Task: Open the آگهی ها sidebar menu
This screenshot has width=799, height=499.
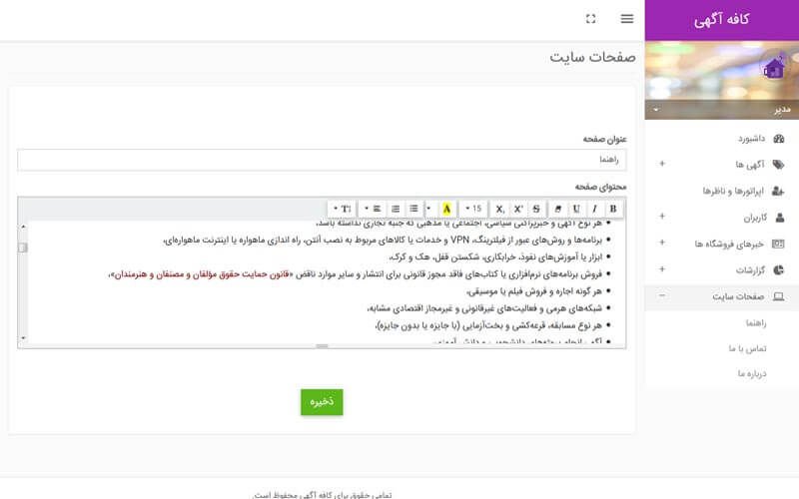Action: tap(750, 165)
